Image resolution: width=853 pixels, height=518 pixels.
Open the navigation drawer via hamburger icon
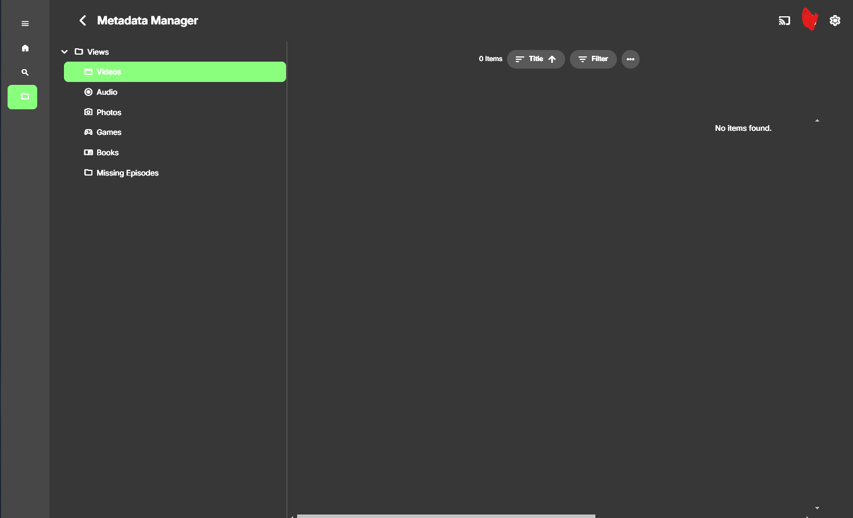coord(25,23)
